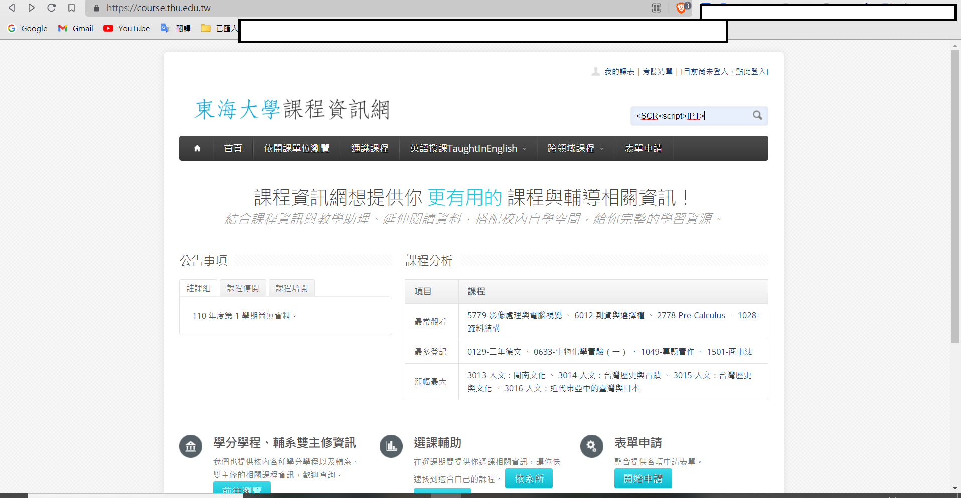Open the 旁聽清單 link

(657, 72)
